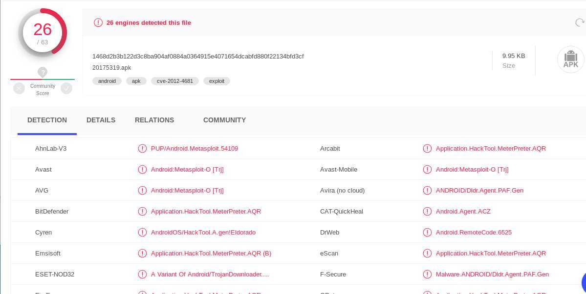Click Emsisoft's MeterPreter.AQR (B) result
The width and height of the screenshot is (586, 294).
211,254
